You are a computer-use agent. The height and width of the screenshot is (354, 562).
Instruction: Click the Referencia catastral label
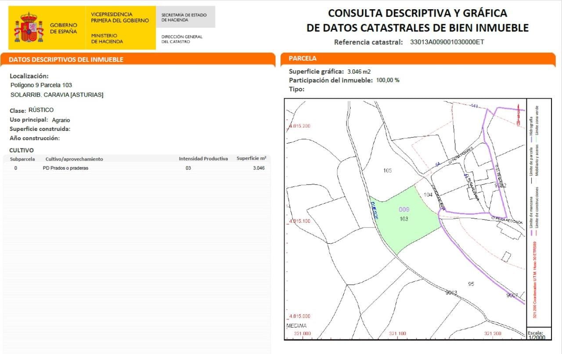[368, 43]
